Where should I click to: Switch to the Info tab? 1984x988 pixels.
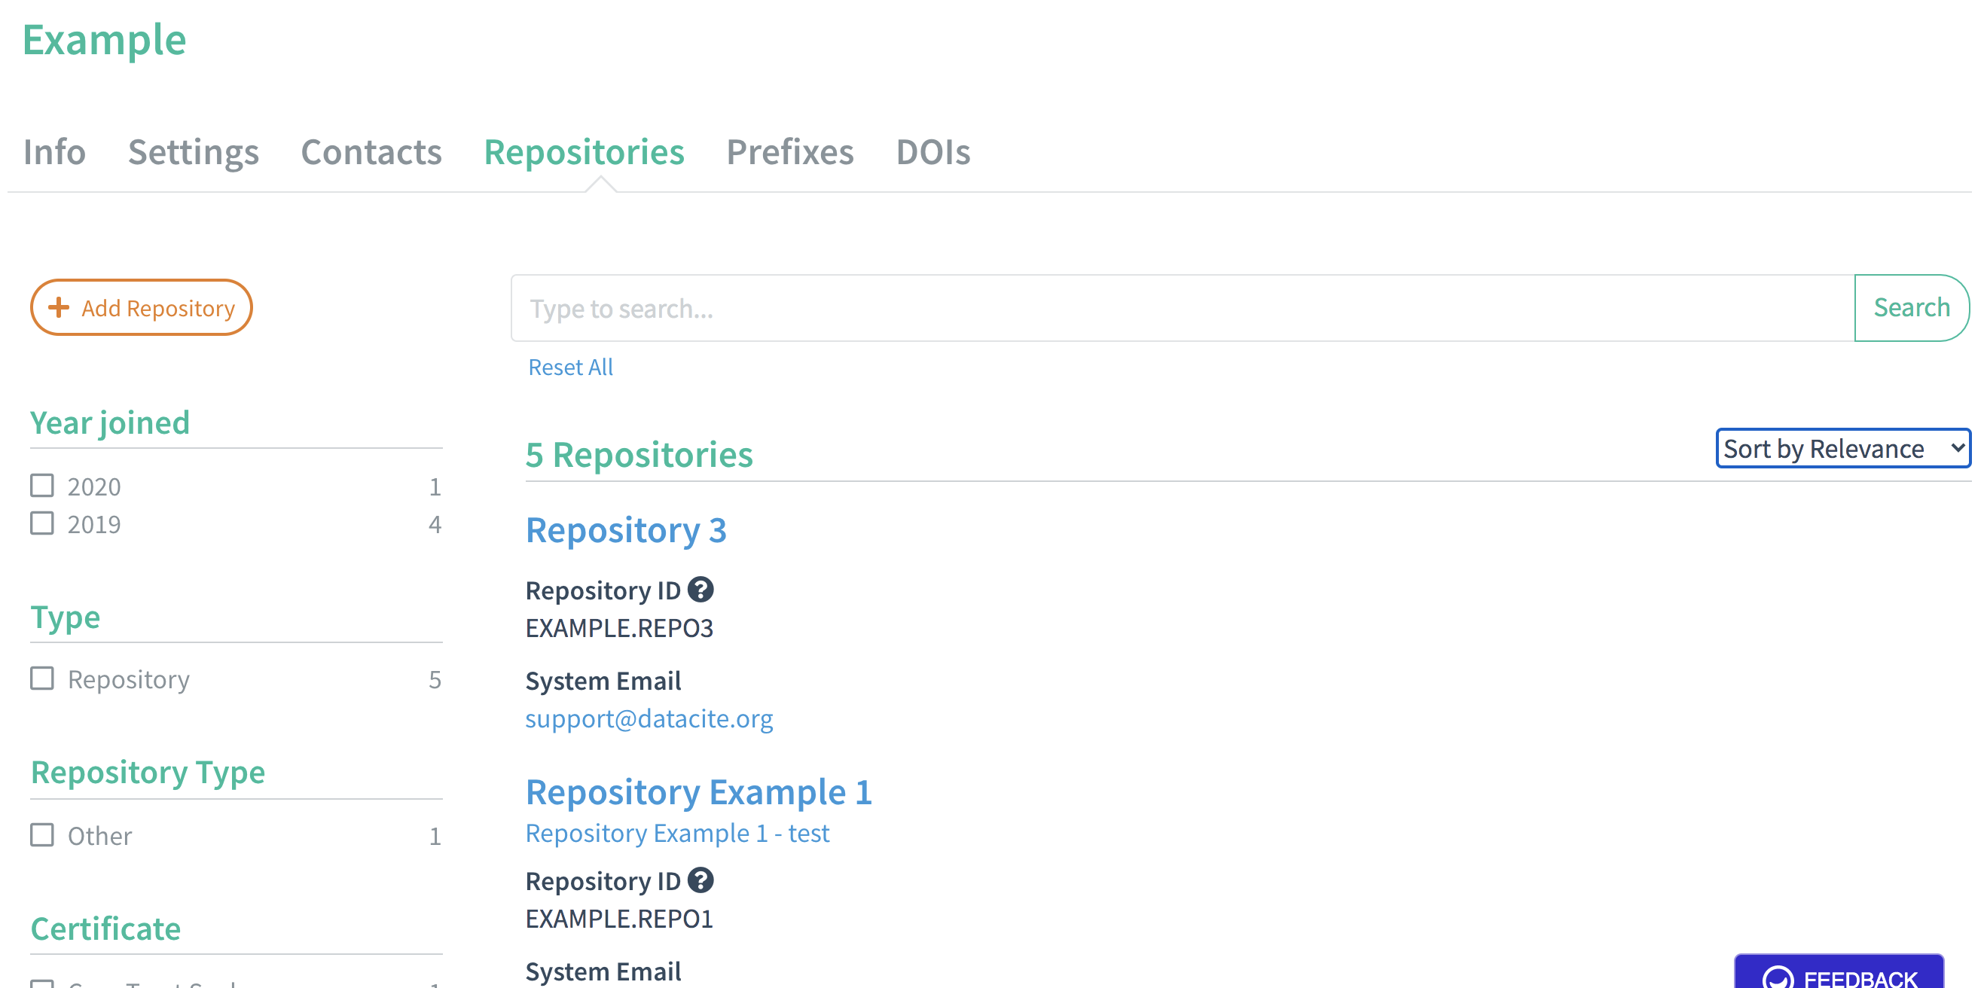tap(55, 151)
